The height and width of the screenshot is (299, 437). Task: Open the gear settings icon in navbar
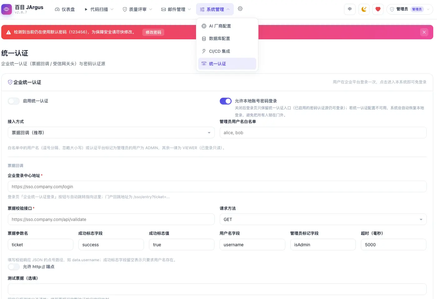(x=240, y=9)
